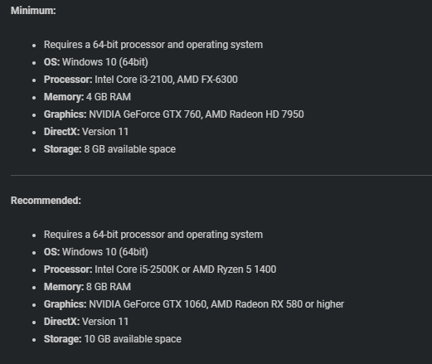Image resolution: width=432 pixels, height=364 pixels.
Task: Click the 4 GB RAM memory entry
Action: [x=87, y=97]
